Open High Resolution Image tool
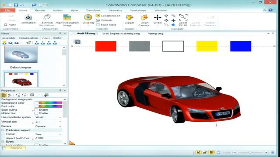 coord(67,20)
